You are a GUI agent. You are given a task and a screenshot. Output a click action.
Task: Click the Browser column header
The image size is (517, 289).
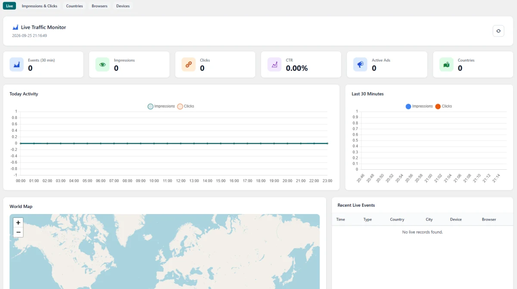tap(489, 220)
